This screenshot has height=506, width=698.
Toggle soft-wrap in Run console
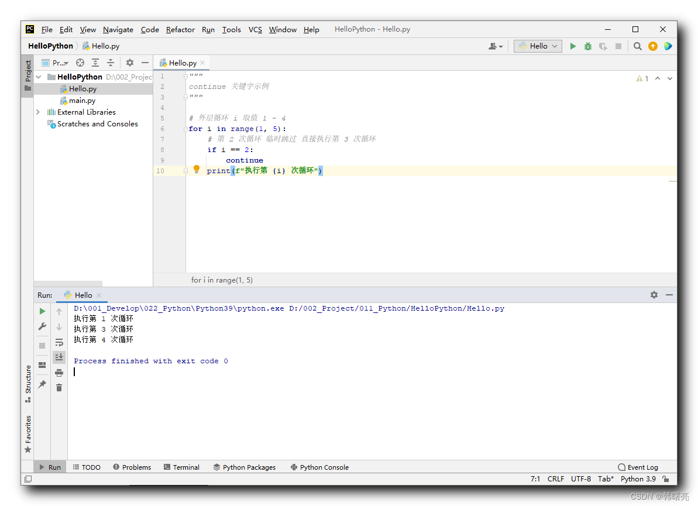[59, 342]
